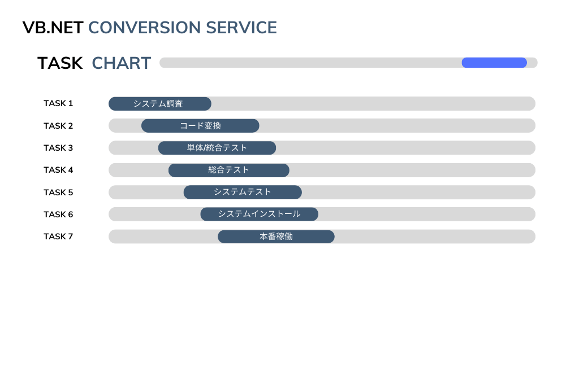The height and width of the screenshot is (381, 579).
Task: Click the TASK 6 row label
Action: [x=58, y=214]
